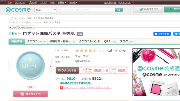The height and width of the screenshot is (101, 180).
Task: Click the @cosme logo
Action: click(x=18, y=10)
